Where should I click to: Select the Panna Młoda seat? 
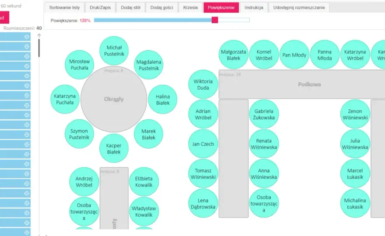click(x=325, y=55)
